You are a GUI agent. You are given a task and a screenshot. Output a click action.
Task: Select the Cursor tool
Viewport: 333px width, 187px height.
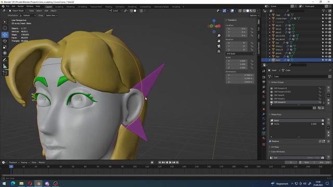coord(5,28)
